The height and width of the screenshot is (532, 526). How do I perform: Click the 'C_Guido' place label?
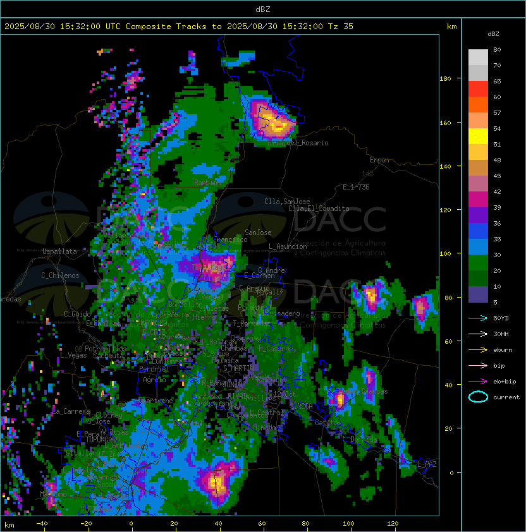pyautogui.click(x=77, y=314)
